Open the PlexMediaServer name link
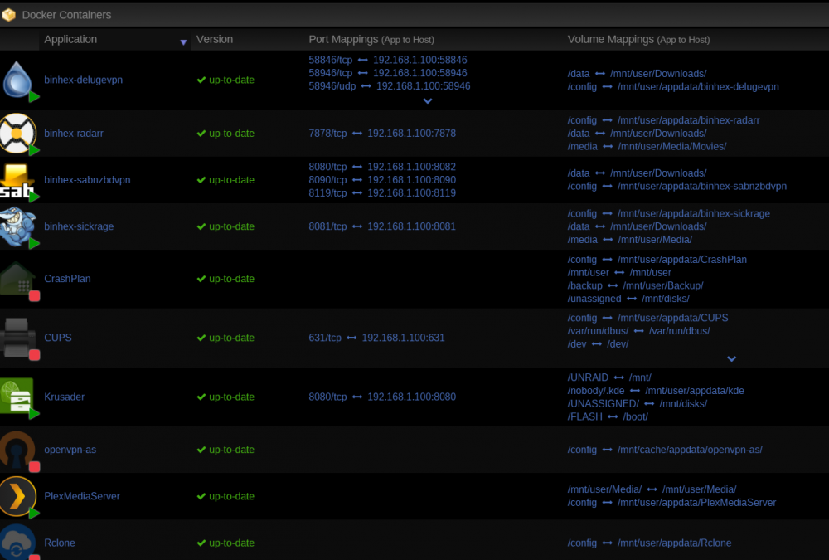The height and width of the screenshot is (560, 829). (82, 496)
